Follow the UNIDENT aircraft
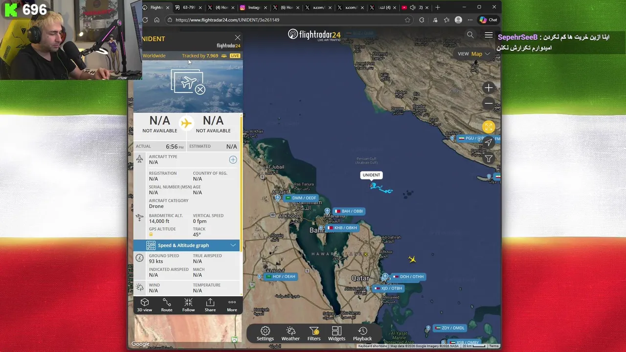Screen dimensions: 626x352 188,305
